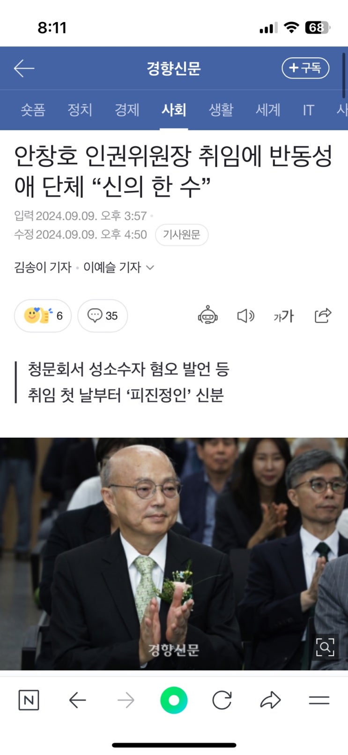
Task: Select the 숏폼 tab
Action: [x=33, y=110]
